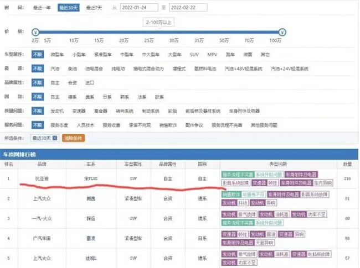This screenshot has width=360, height=268.
Task: Filter by 油电混合 energy type
Action: tap(94, 69)
